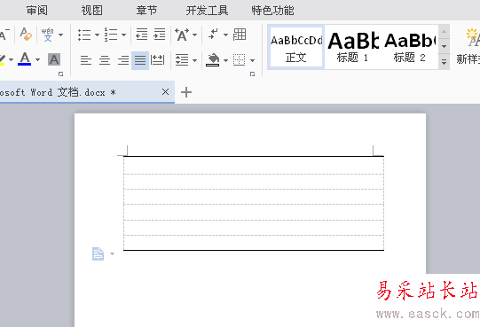Open the 章节 ribbon tab
The image size is (480, 327).
pyautogui.click(x=146, y=11)
